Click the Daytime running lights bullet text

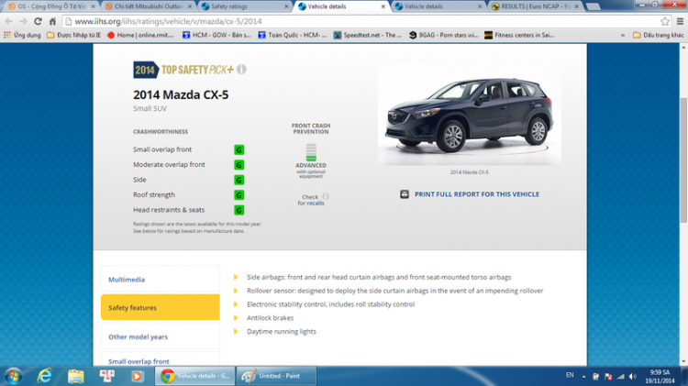pyautogui.click(x=282, y=331)
